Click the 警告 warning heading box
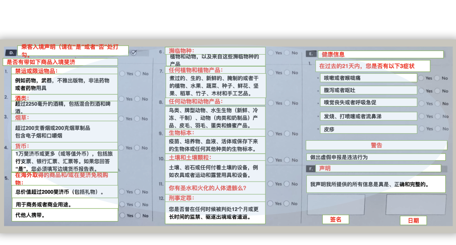The image size is (456, 245). point(376,145)
